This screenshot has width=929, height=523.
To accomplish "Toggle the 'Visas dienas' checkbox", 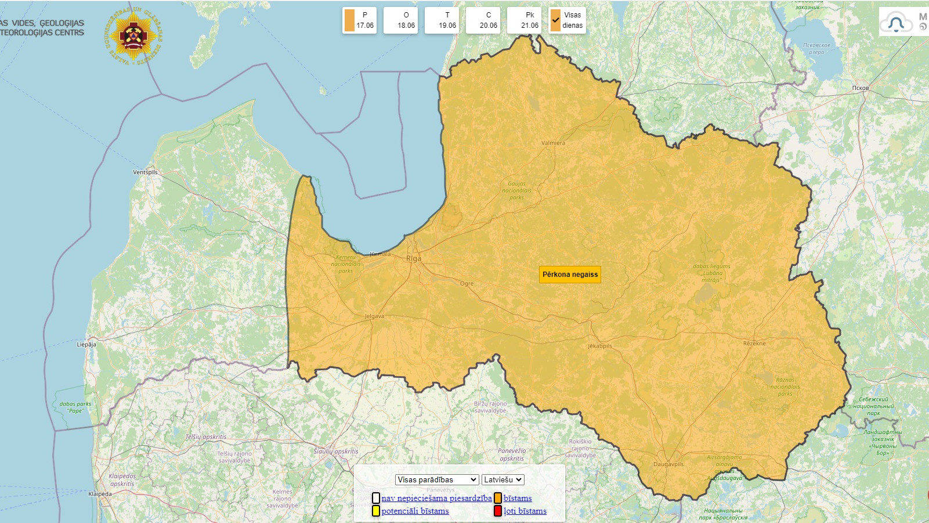I will pos(556,20).
